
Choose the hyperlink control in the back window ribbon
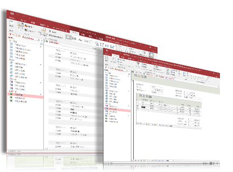pyautogui.click(x=97, y=44)
